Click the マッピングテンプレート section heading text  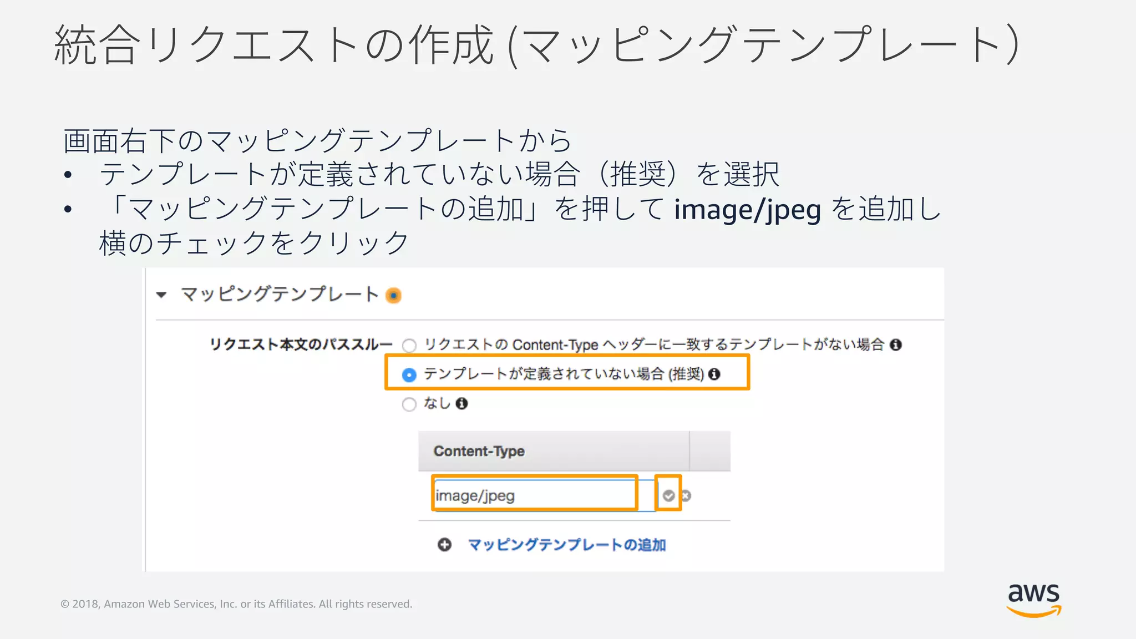[280, 295]
